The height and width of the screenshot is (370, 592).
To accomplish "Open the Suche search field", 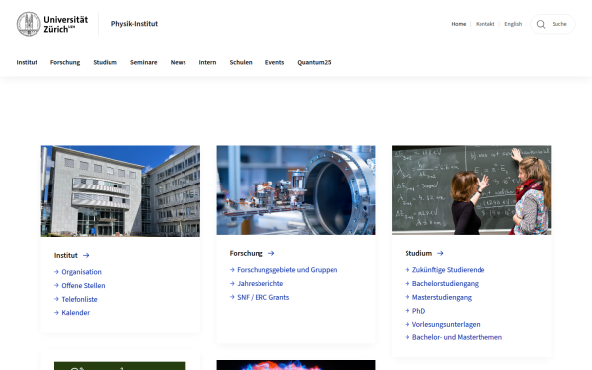I will click(553, 24).
